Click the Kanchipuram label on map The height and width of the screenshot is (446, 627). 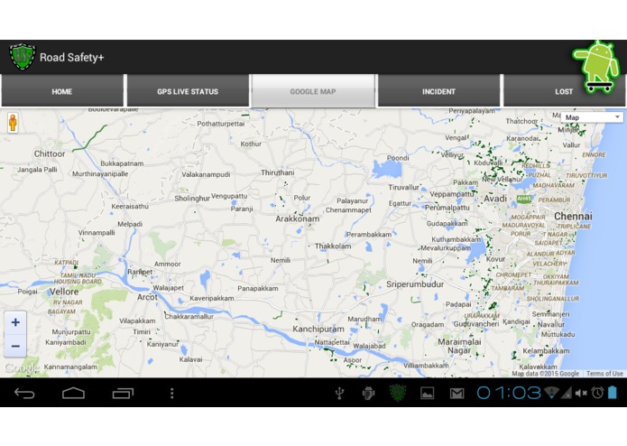coord(318,330)
